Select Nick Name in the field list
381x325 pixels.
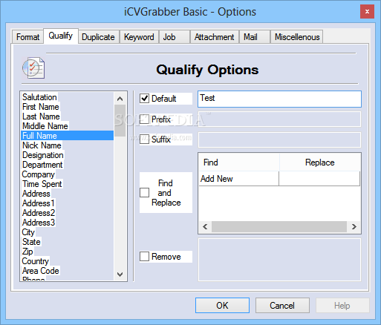click(67, 145)
